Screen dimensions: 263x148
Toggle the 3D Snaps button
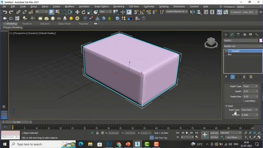click(136, 12)
